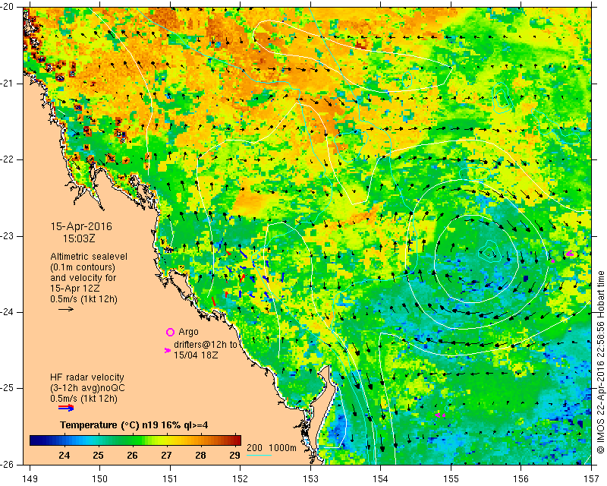Screen dimensions: 607x486
Task: Click the dark red end of temperature colorbar
Action: coord(237,440)
